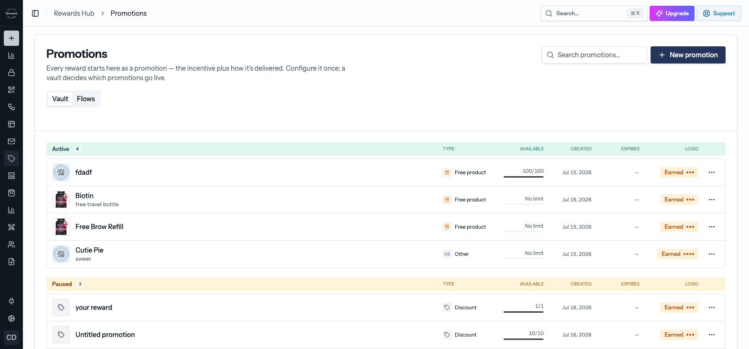Click the gift icon in the Biotin row

click(447, 200)
